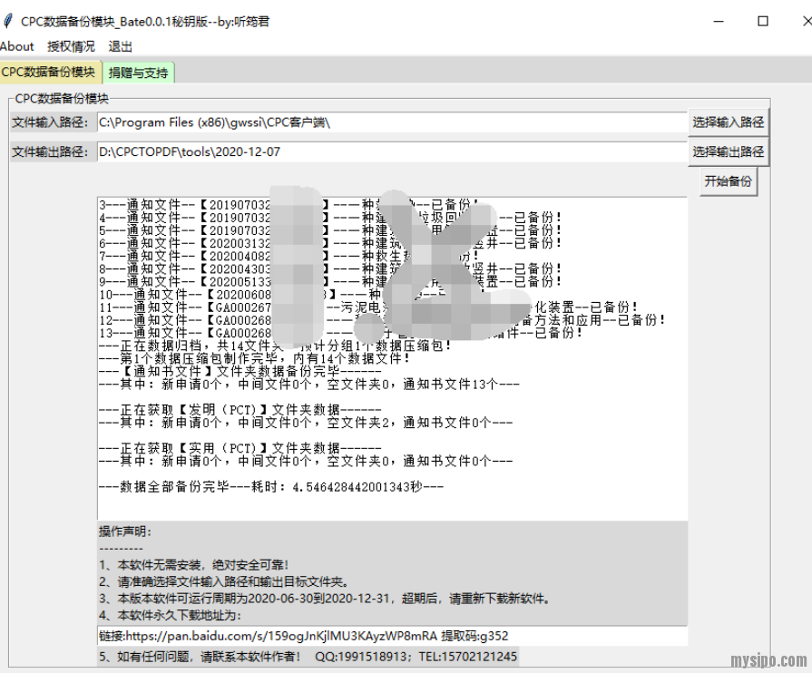Click the 文件输入路径 text field
Screen dimensions: 812x673
pos(390,122)
